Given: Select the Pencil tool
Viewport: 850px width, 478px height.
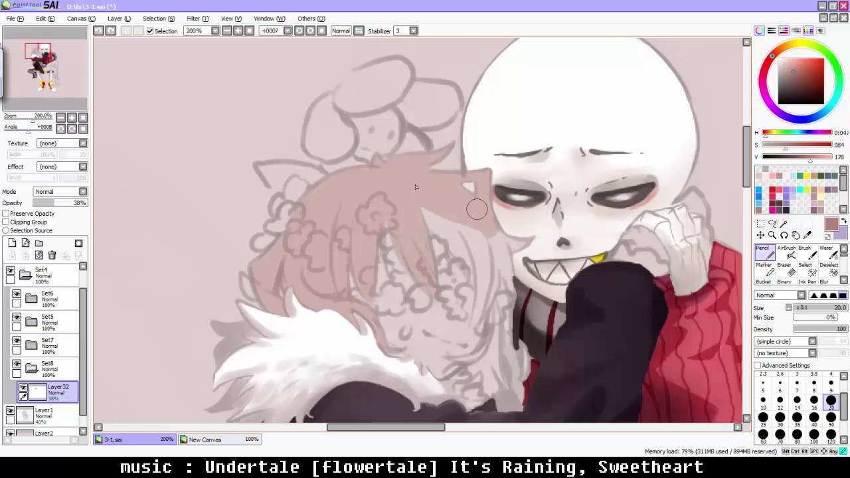Looking at the screenshot, I should pos(764,252).
